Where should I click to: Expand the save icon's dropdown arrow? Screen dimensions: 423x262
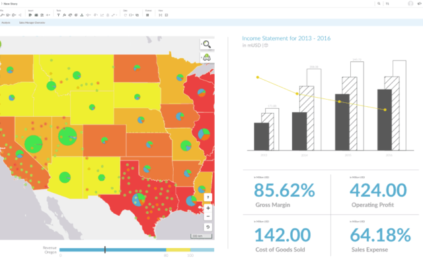(x=10, y=15)
